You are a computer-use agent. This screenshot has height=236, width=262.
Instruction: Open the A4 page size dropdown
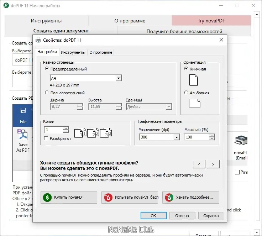119,78
